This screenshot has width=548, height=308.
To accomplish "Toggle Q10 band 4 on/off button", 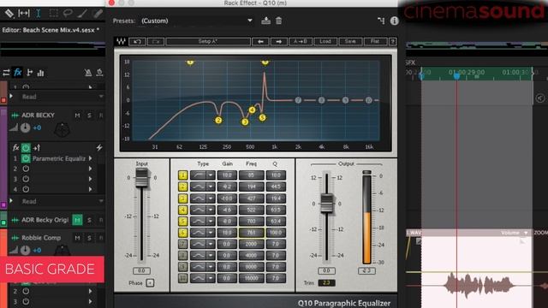I will (182, 210).
